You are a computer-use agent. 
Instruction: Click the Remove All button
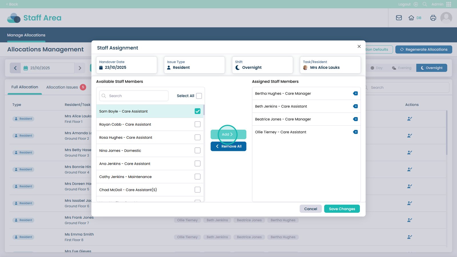coord(228,146)
